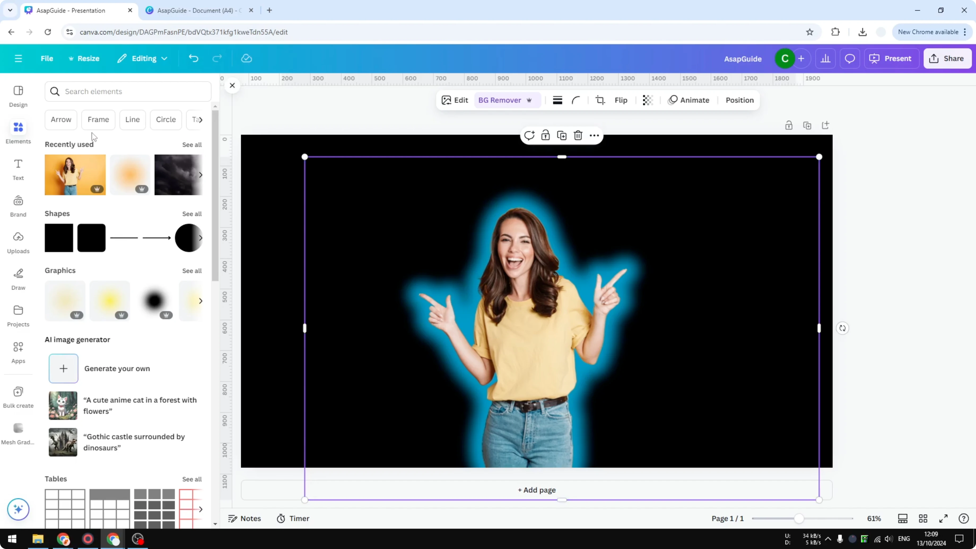Screen dimensions: 976x549
Task: Switch to grid view of pages
Action: pos(923,519)
